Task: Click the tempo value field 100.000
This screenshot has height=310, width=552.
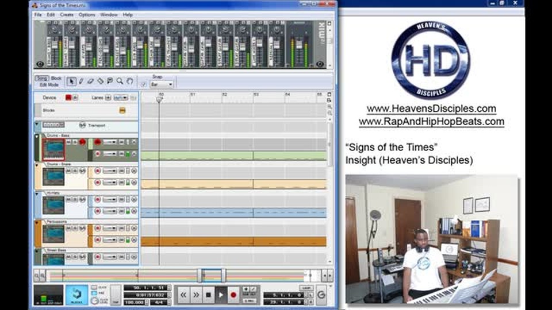Action: pyautogui.click(x=134, y=302)
